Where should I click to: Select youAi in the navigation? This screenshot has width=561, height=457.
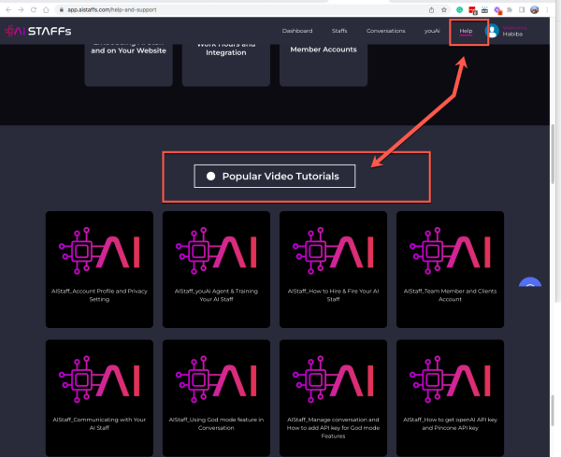pyautogui.click(x=432, y=31)
